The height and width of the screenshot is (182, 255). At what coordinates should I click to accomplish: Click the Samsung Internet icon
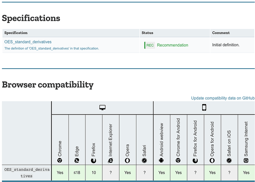[x=246, y=161]
